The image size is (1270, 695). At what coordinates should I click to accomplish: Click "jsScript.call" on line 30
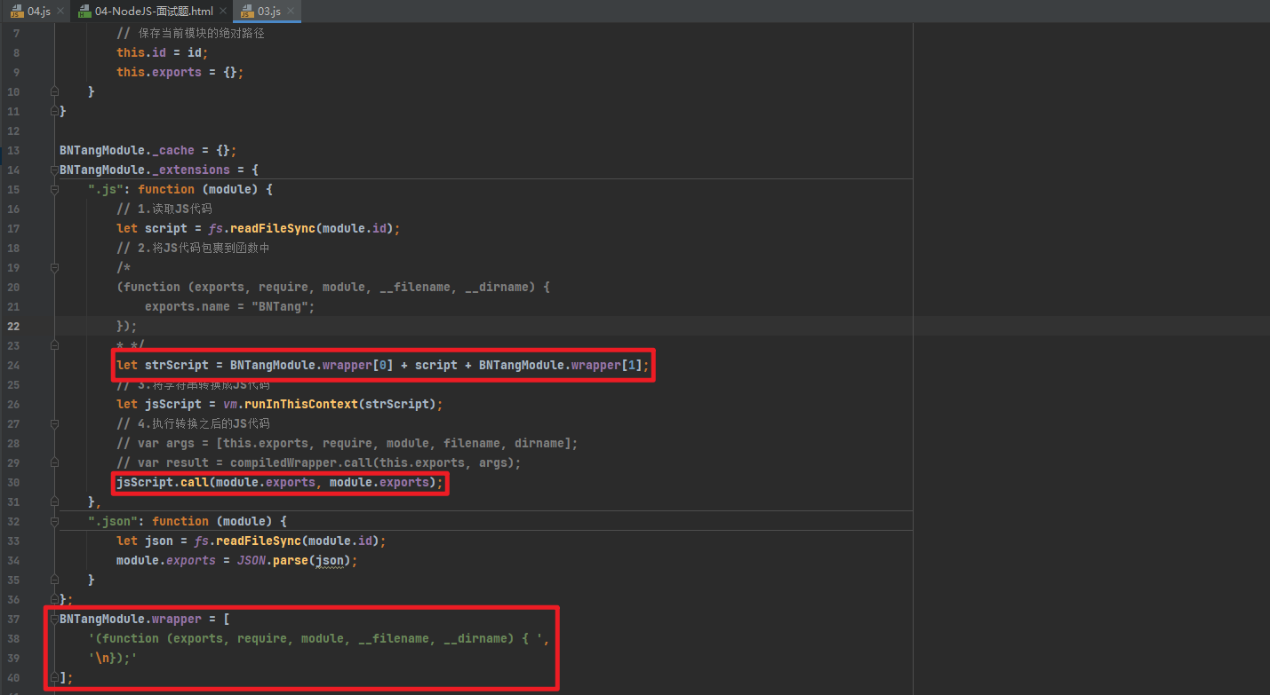pyautogui.click(x=162, y=482)
